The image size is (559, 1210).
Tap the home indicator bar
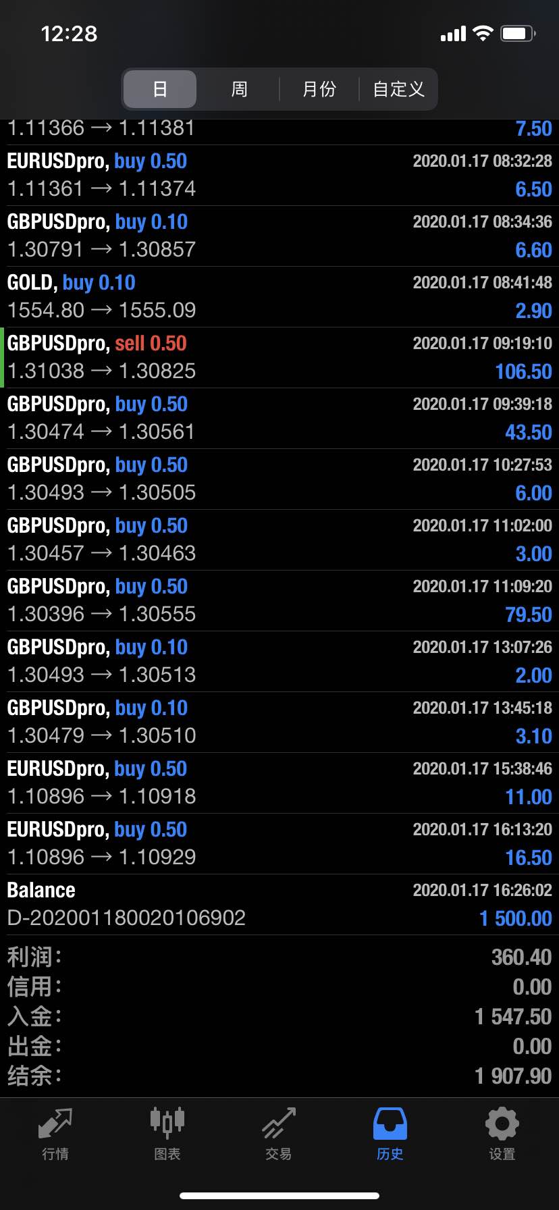(279, 1196)
